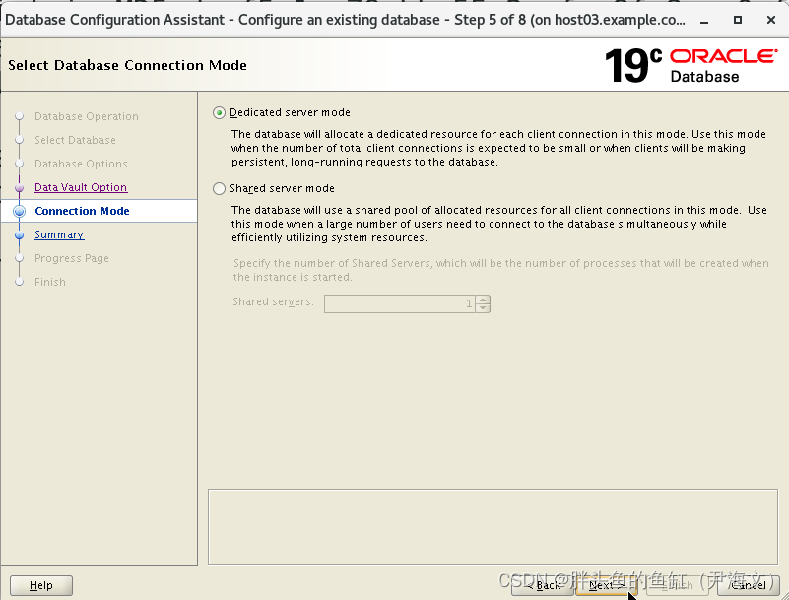Screen dimensions: 789x600
Task: Click the Cancel button
Action: 749,585
